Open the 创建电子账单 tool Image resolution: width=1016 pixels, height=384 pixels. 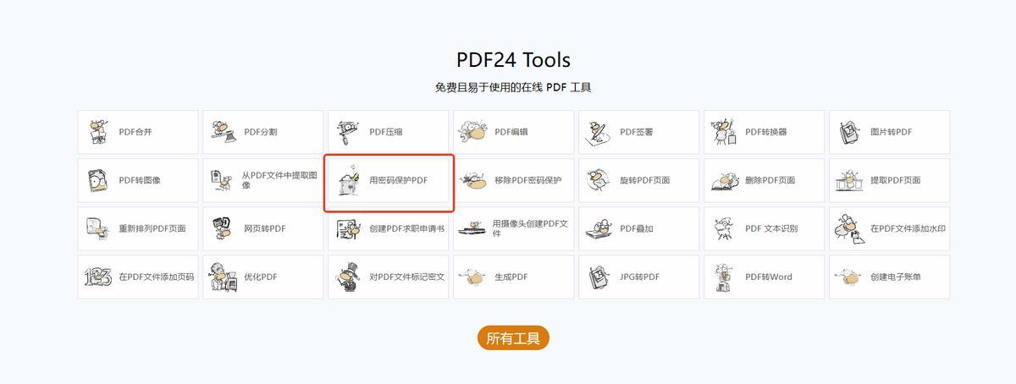889,277
